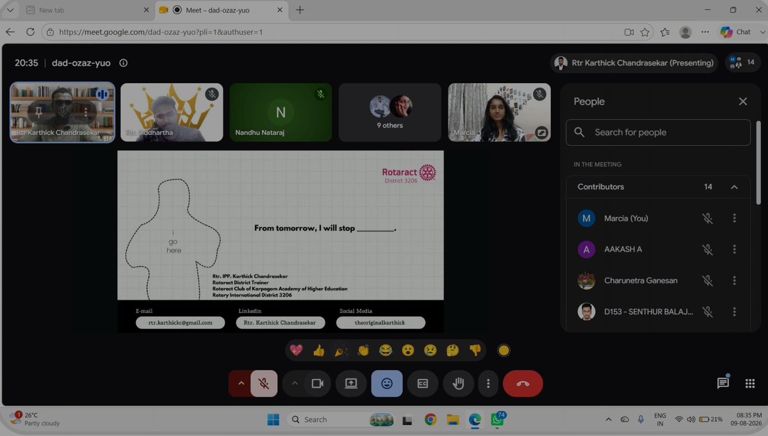Image resolution: width=768 pixels, height=436 pixels.
Task: Open the participants count button showing 14
Action: point(742,62)
